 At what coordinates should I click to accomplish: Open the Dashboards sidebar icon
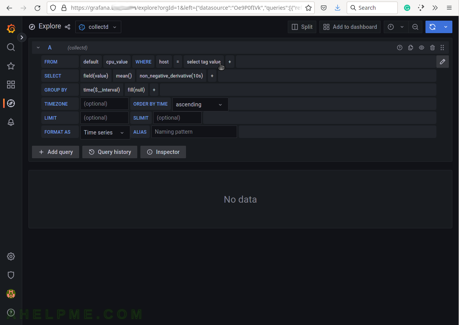point(11,85)
